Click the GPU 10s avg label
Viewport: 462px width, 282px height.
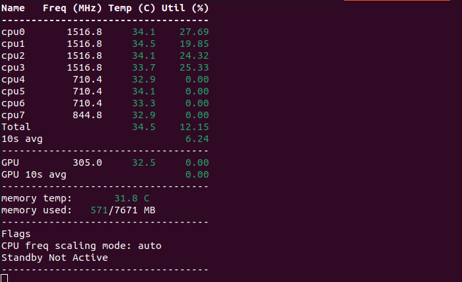click(x=34, y=174)
